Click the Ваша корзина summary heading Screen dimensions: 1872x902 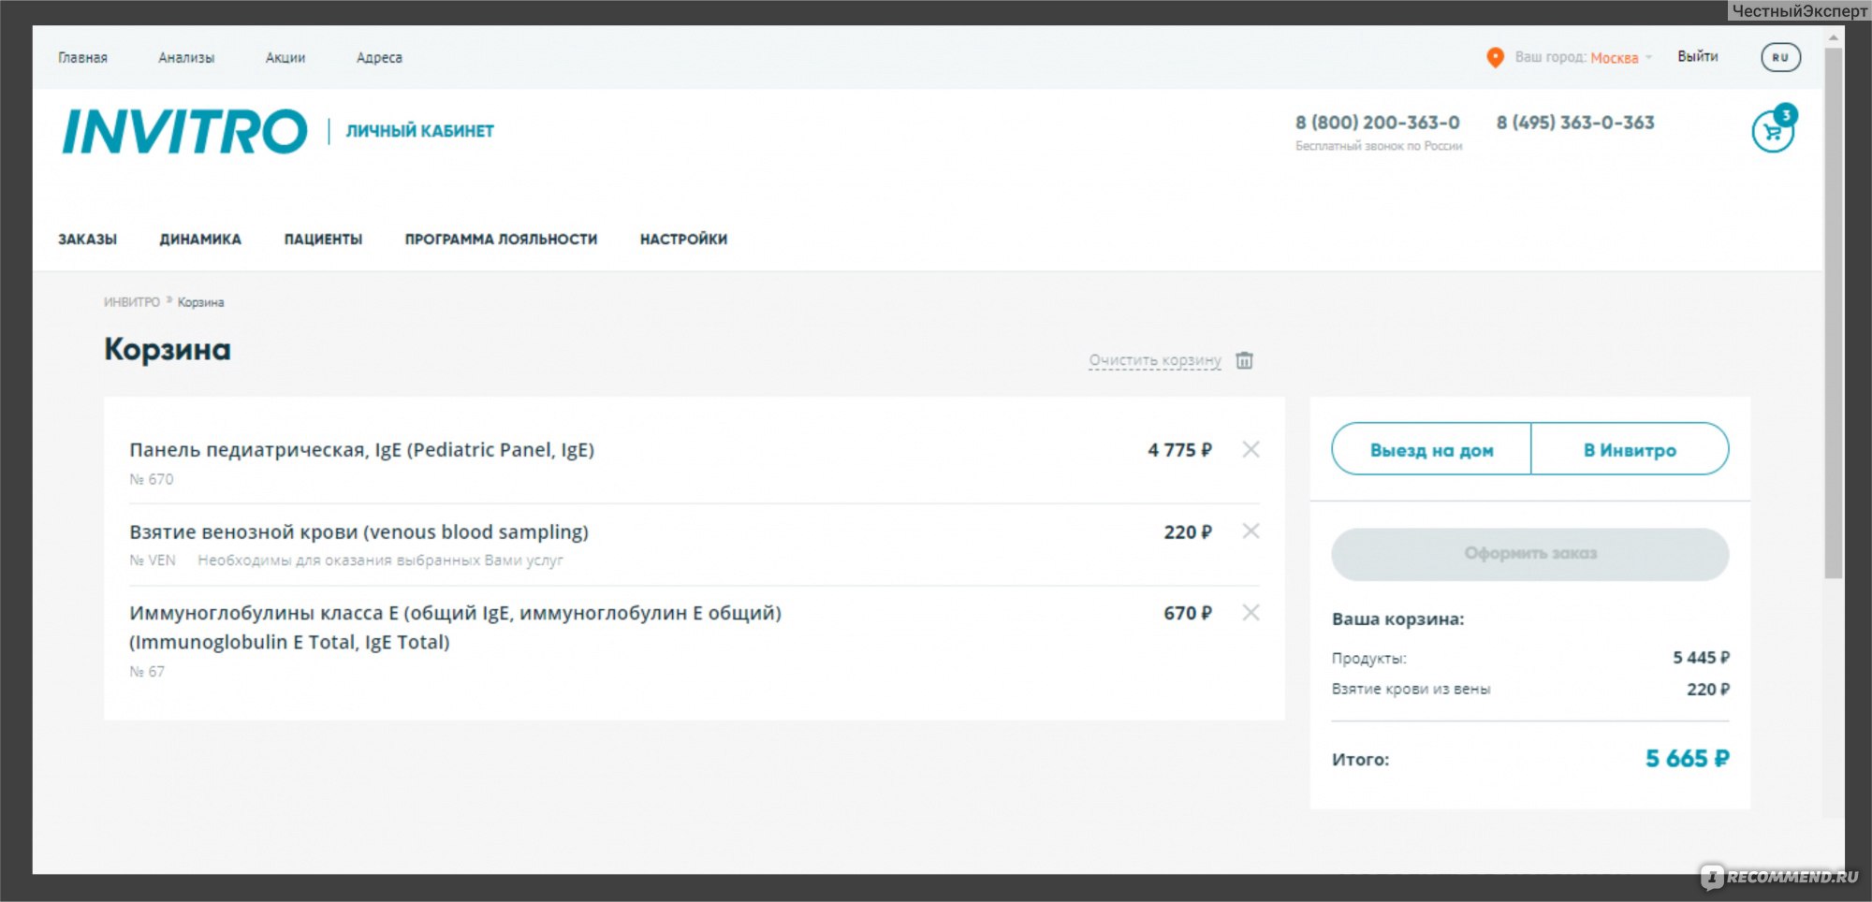[x=1397, y=619]
